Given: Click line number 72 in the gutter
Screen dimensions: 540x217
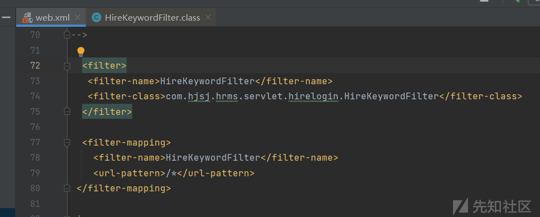Looking at the screenshot, I should tap(35, 65).
